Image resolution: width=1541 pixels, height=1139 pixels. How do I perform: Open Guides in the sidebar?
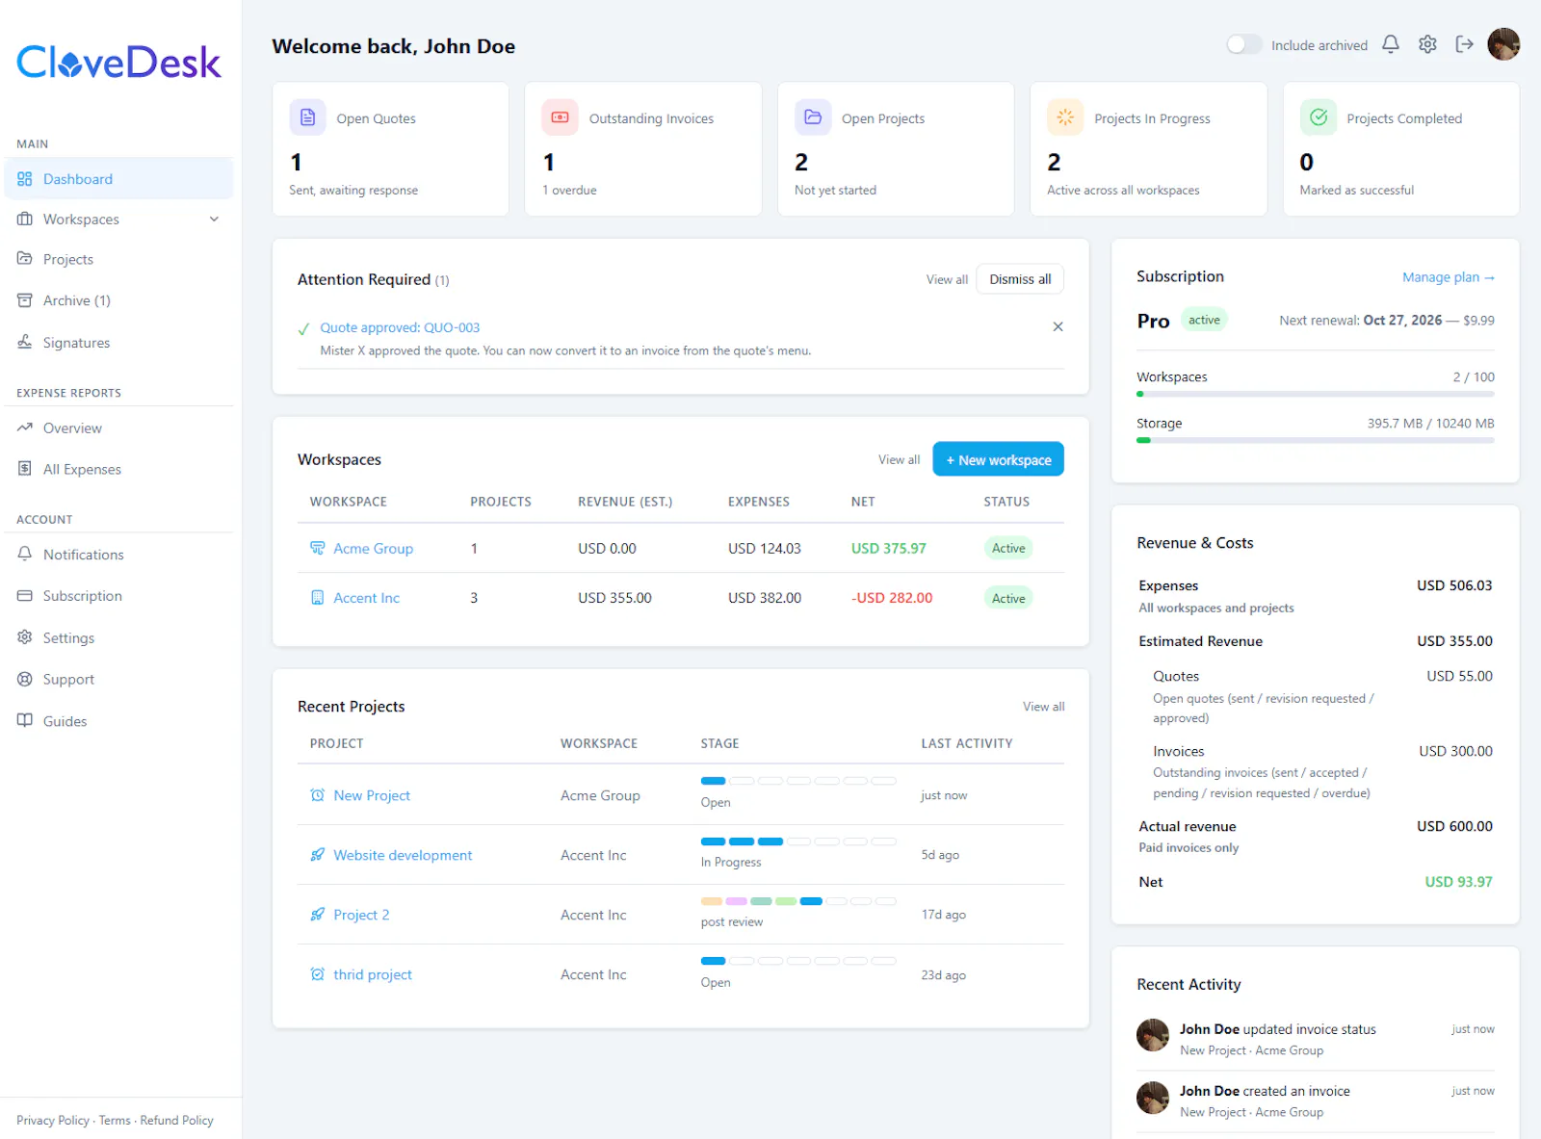pos(118,721)
